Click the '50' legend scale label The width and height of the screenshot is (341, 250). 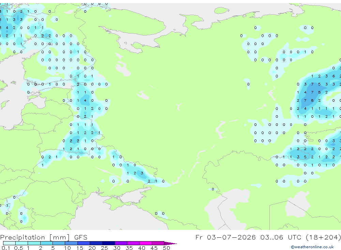point(166,248)
